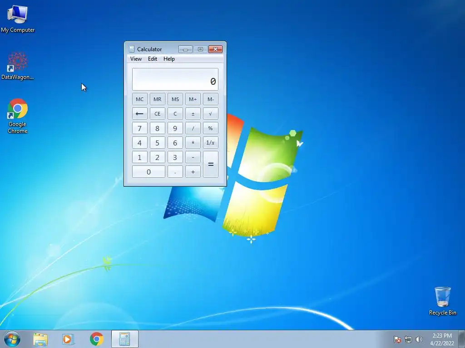Open Action Center flag in tray
This screenshot has height=348, width=465.
pos(397,339)
